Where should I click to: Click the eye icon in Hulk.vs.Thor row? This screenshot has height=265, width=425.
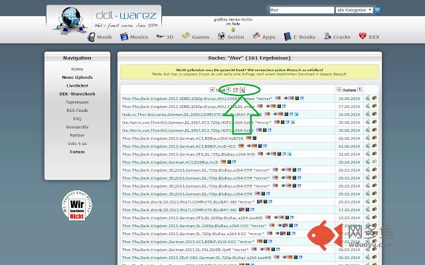pos(275,114)
